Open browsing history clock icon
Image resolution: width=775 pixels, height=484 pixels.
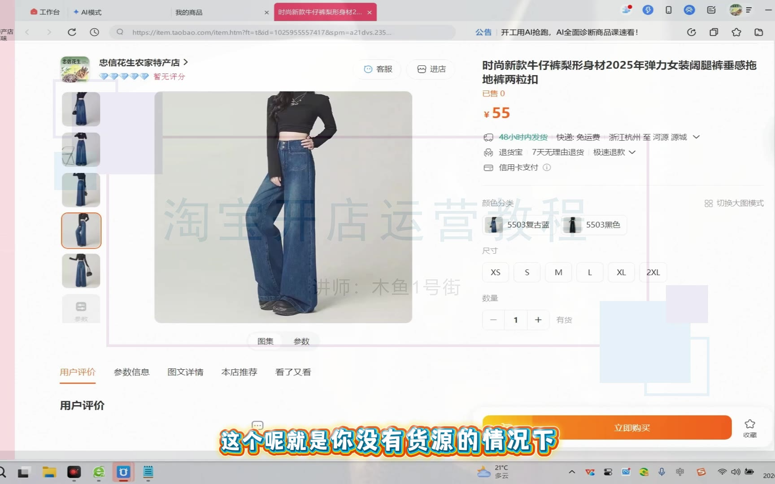tap(94, 32)
